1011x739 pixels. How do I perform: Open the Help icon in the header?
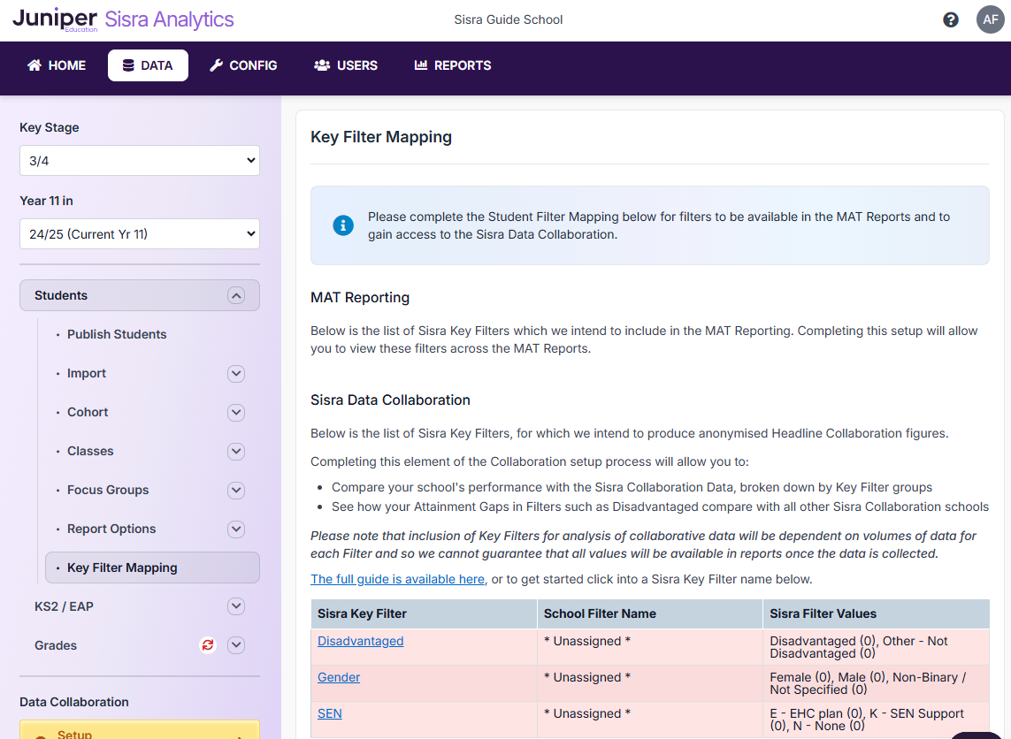(950, 19)
